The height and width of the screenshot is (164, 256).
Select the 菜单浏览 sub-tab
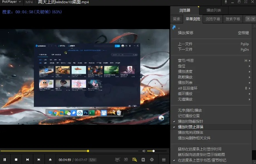(x=193, y=19)
